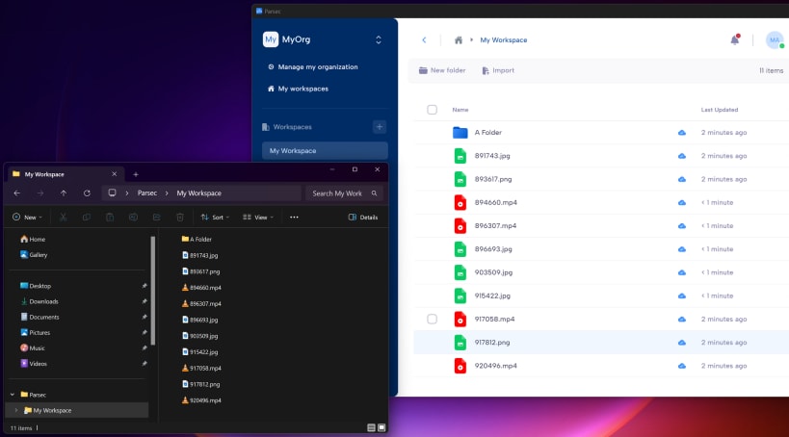
Task: Add a workspace with the plus button
Action: (x=380, y=127)
